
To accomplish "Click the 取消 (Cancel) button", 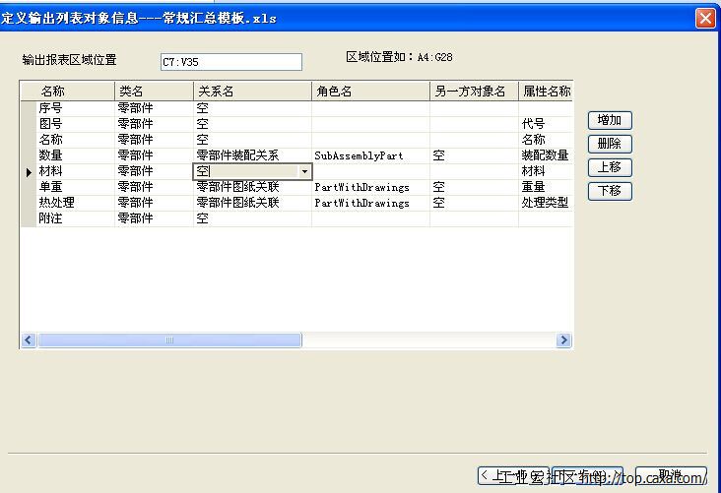I will pos(671,475).
